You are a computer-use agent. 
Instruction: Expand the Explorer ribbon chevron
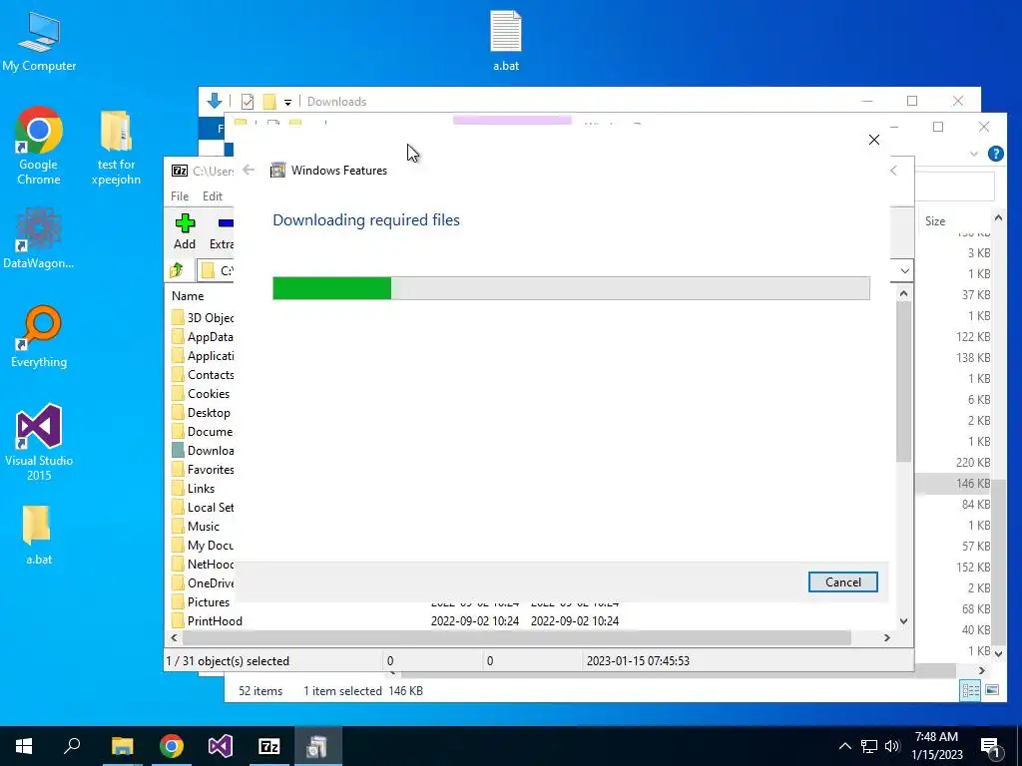(974, 154)
